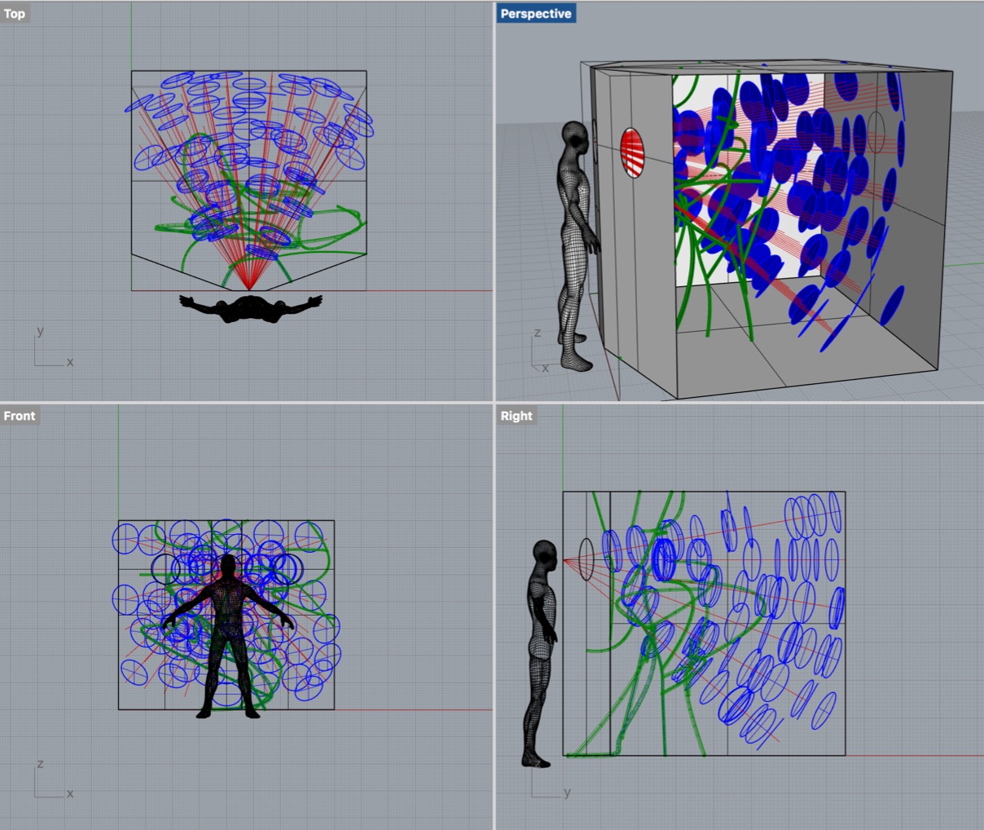Image resolution: width=984 pixels, height=830 pixels.
Task: Select the Front viewport title label
Action: pos(20,416)
